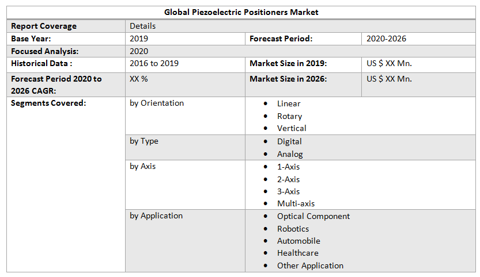Select the Forecast Period value 2020-2026

[387, 39]
